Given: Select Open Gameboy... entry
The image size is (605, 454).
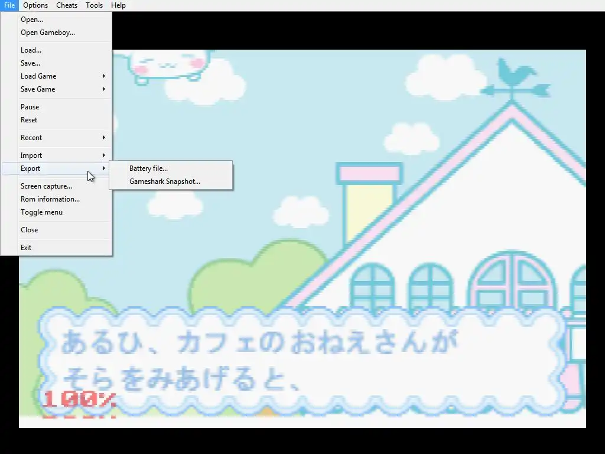Looking at the screenshot, I should (x=56, y=33).
